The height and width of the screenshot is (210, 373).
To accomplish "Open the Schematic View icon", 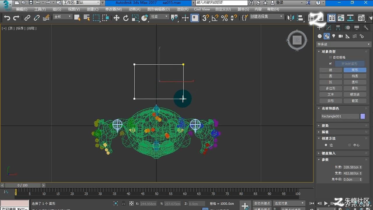I will pyautogui.click(x=350, y=18).
